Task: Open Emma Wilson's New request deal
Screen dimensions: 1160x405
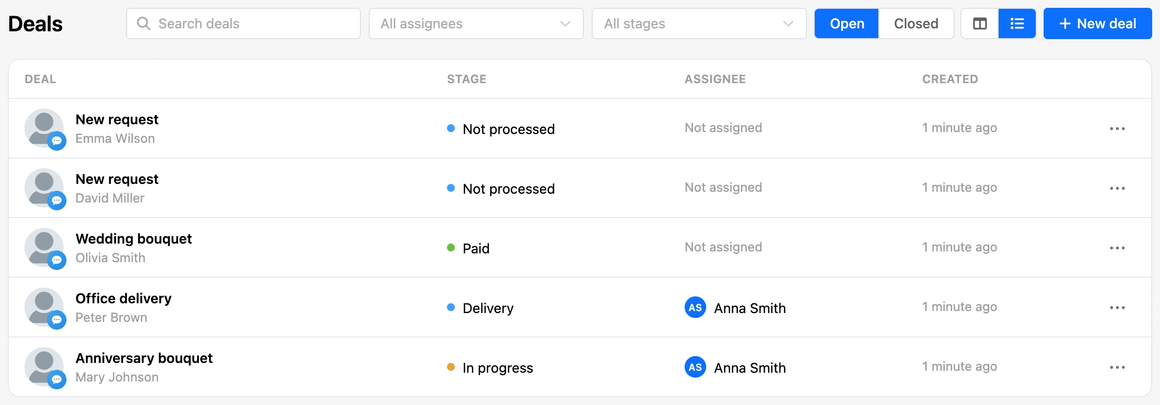Action: pos(117,119)
